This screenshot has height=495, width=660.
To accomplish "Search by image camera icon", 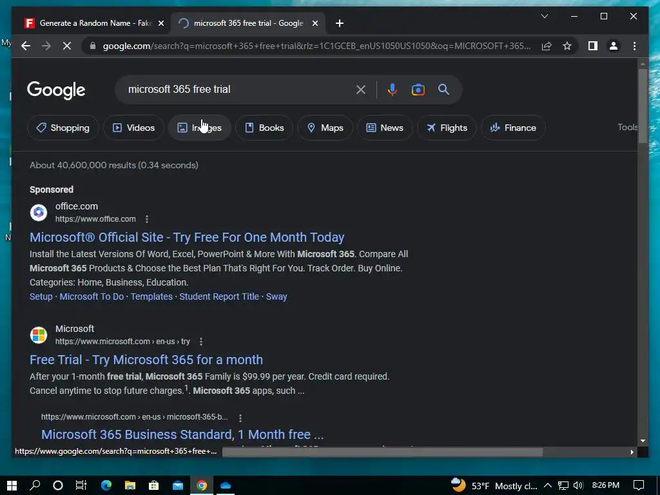I will tap(418, 89).
